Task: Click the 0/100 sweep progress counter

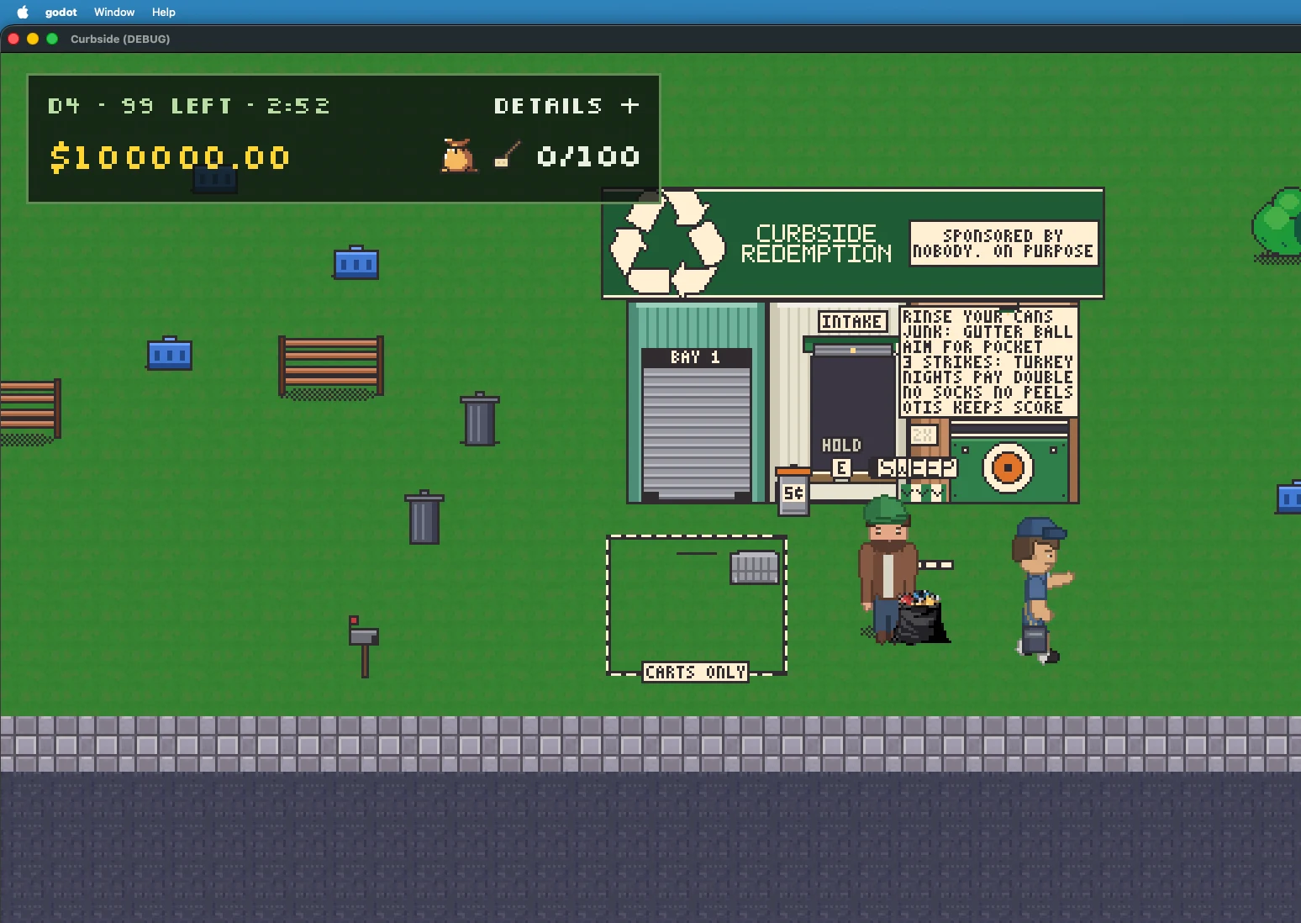Action: click(x=588, y=156)
